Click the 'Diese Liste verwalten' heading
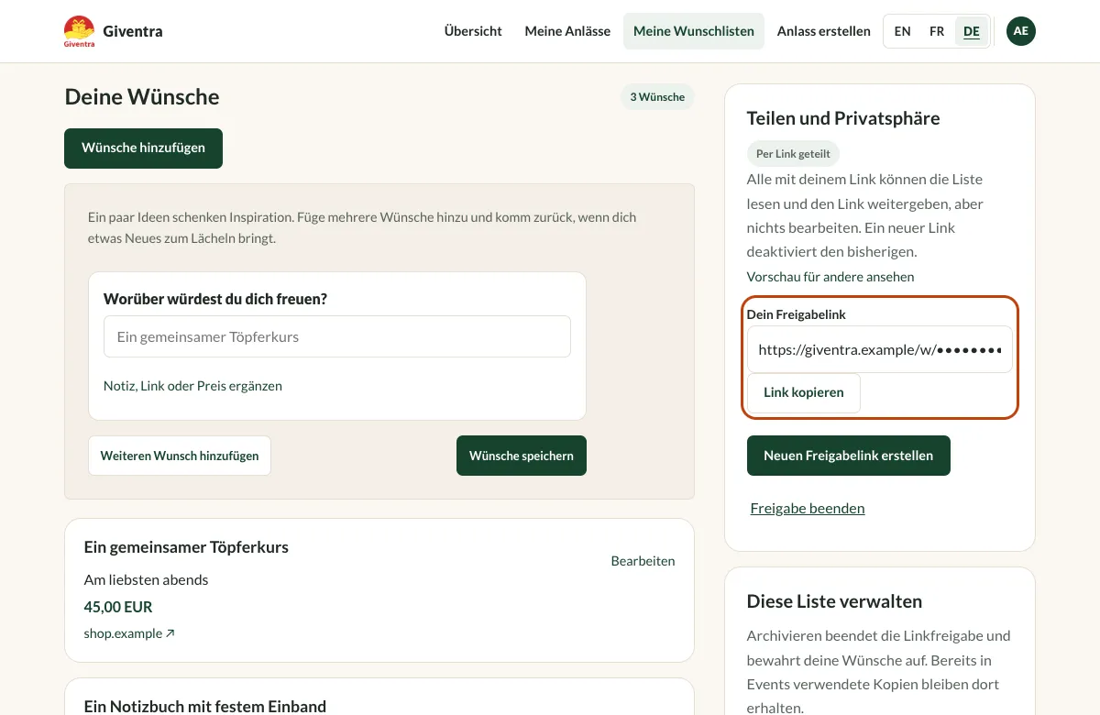The height and width of the screenshot is (715, 1100). click(x=834, y=601)
